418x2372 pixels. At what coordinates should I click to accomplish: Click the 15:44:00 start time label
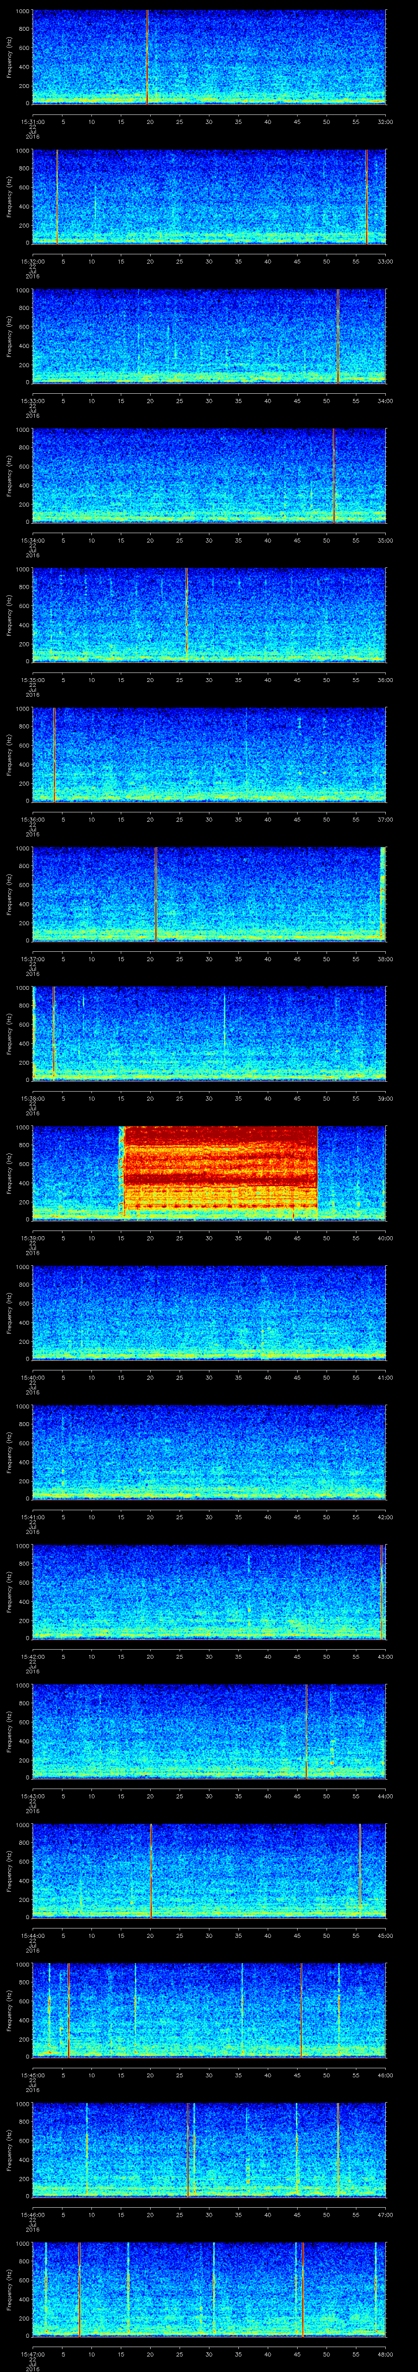pos(33,1935)
